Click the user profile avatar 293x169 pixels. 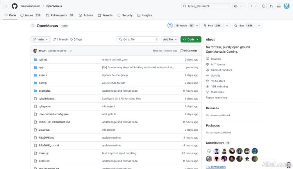pos(286,6)
